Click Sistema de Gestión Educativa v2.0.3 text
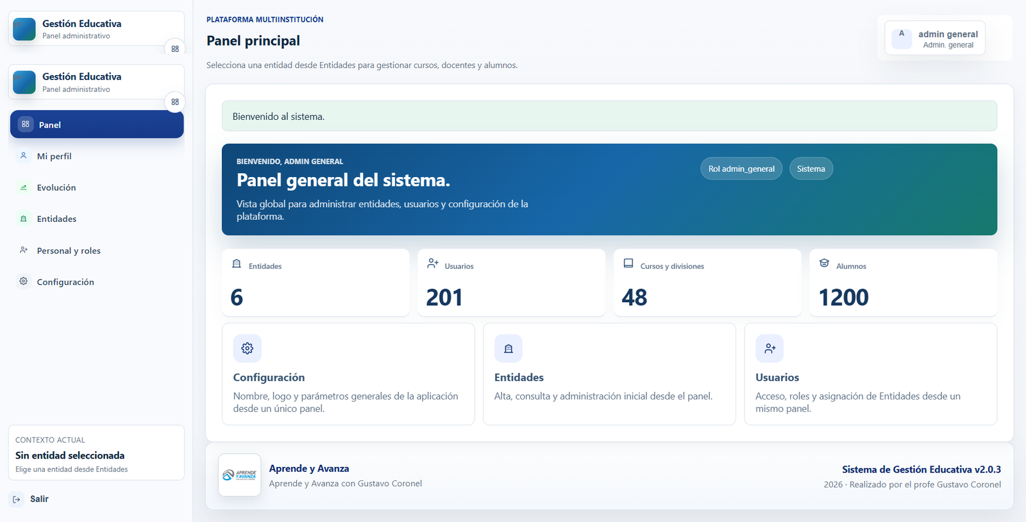 921,469
